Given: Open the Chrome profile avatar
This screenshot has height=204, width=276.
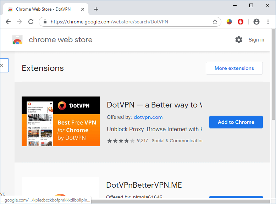Looking at the screenshot, I should point(256,22).
